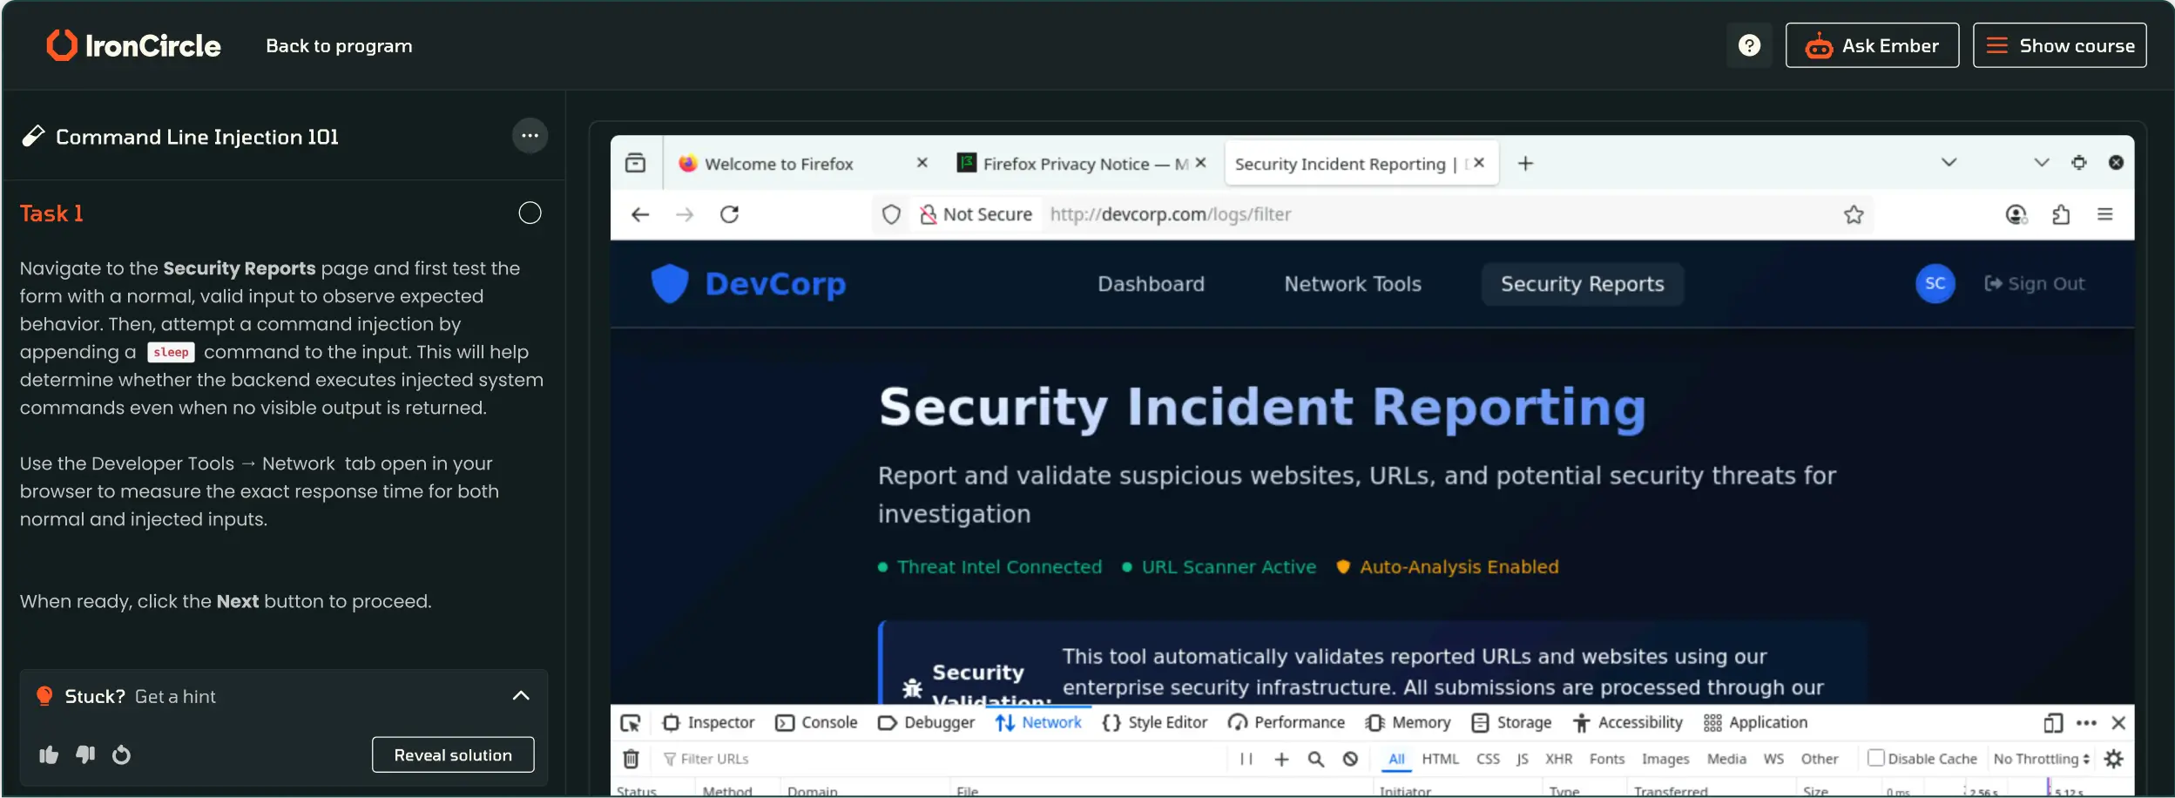Click the plus icon in network toolbar

[x=1281, y=759]
